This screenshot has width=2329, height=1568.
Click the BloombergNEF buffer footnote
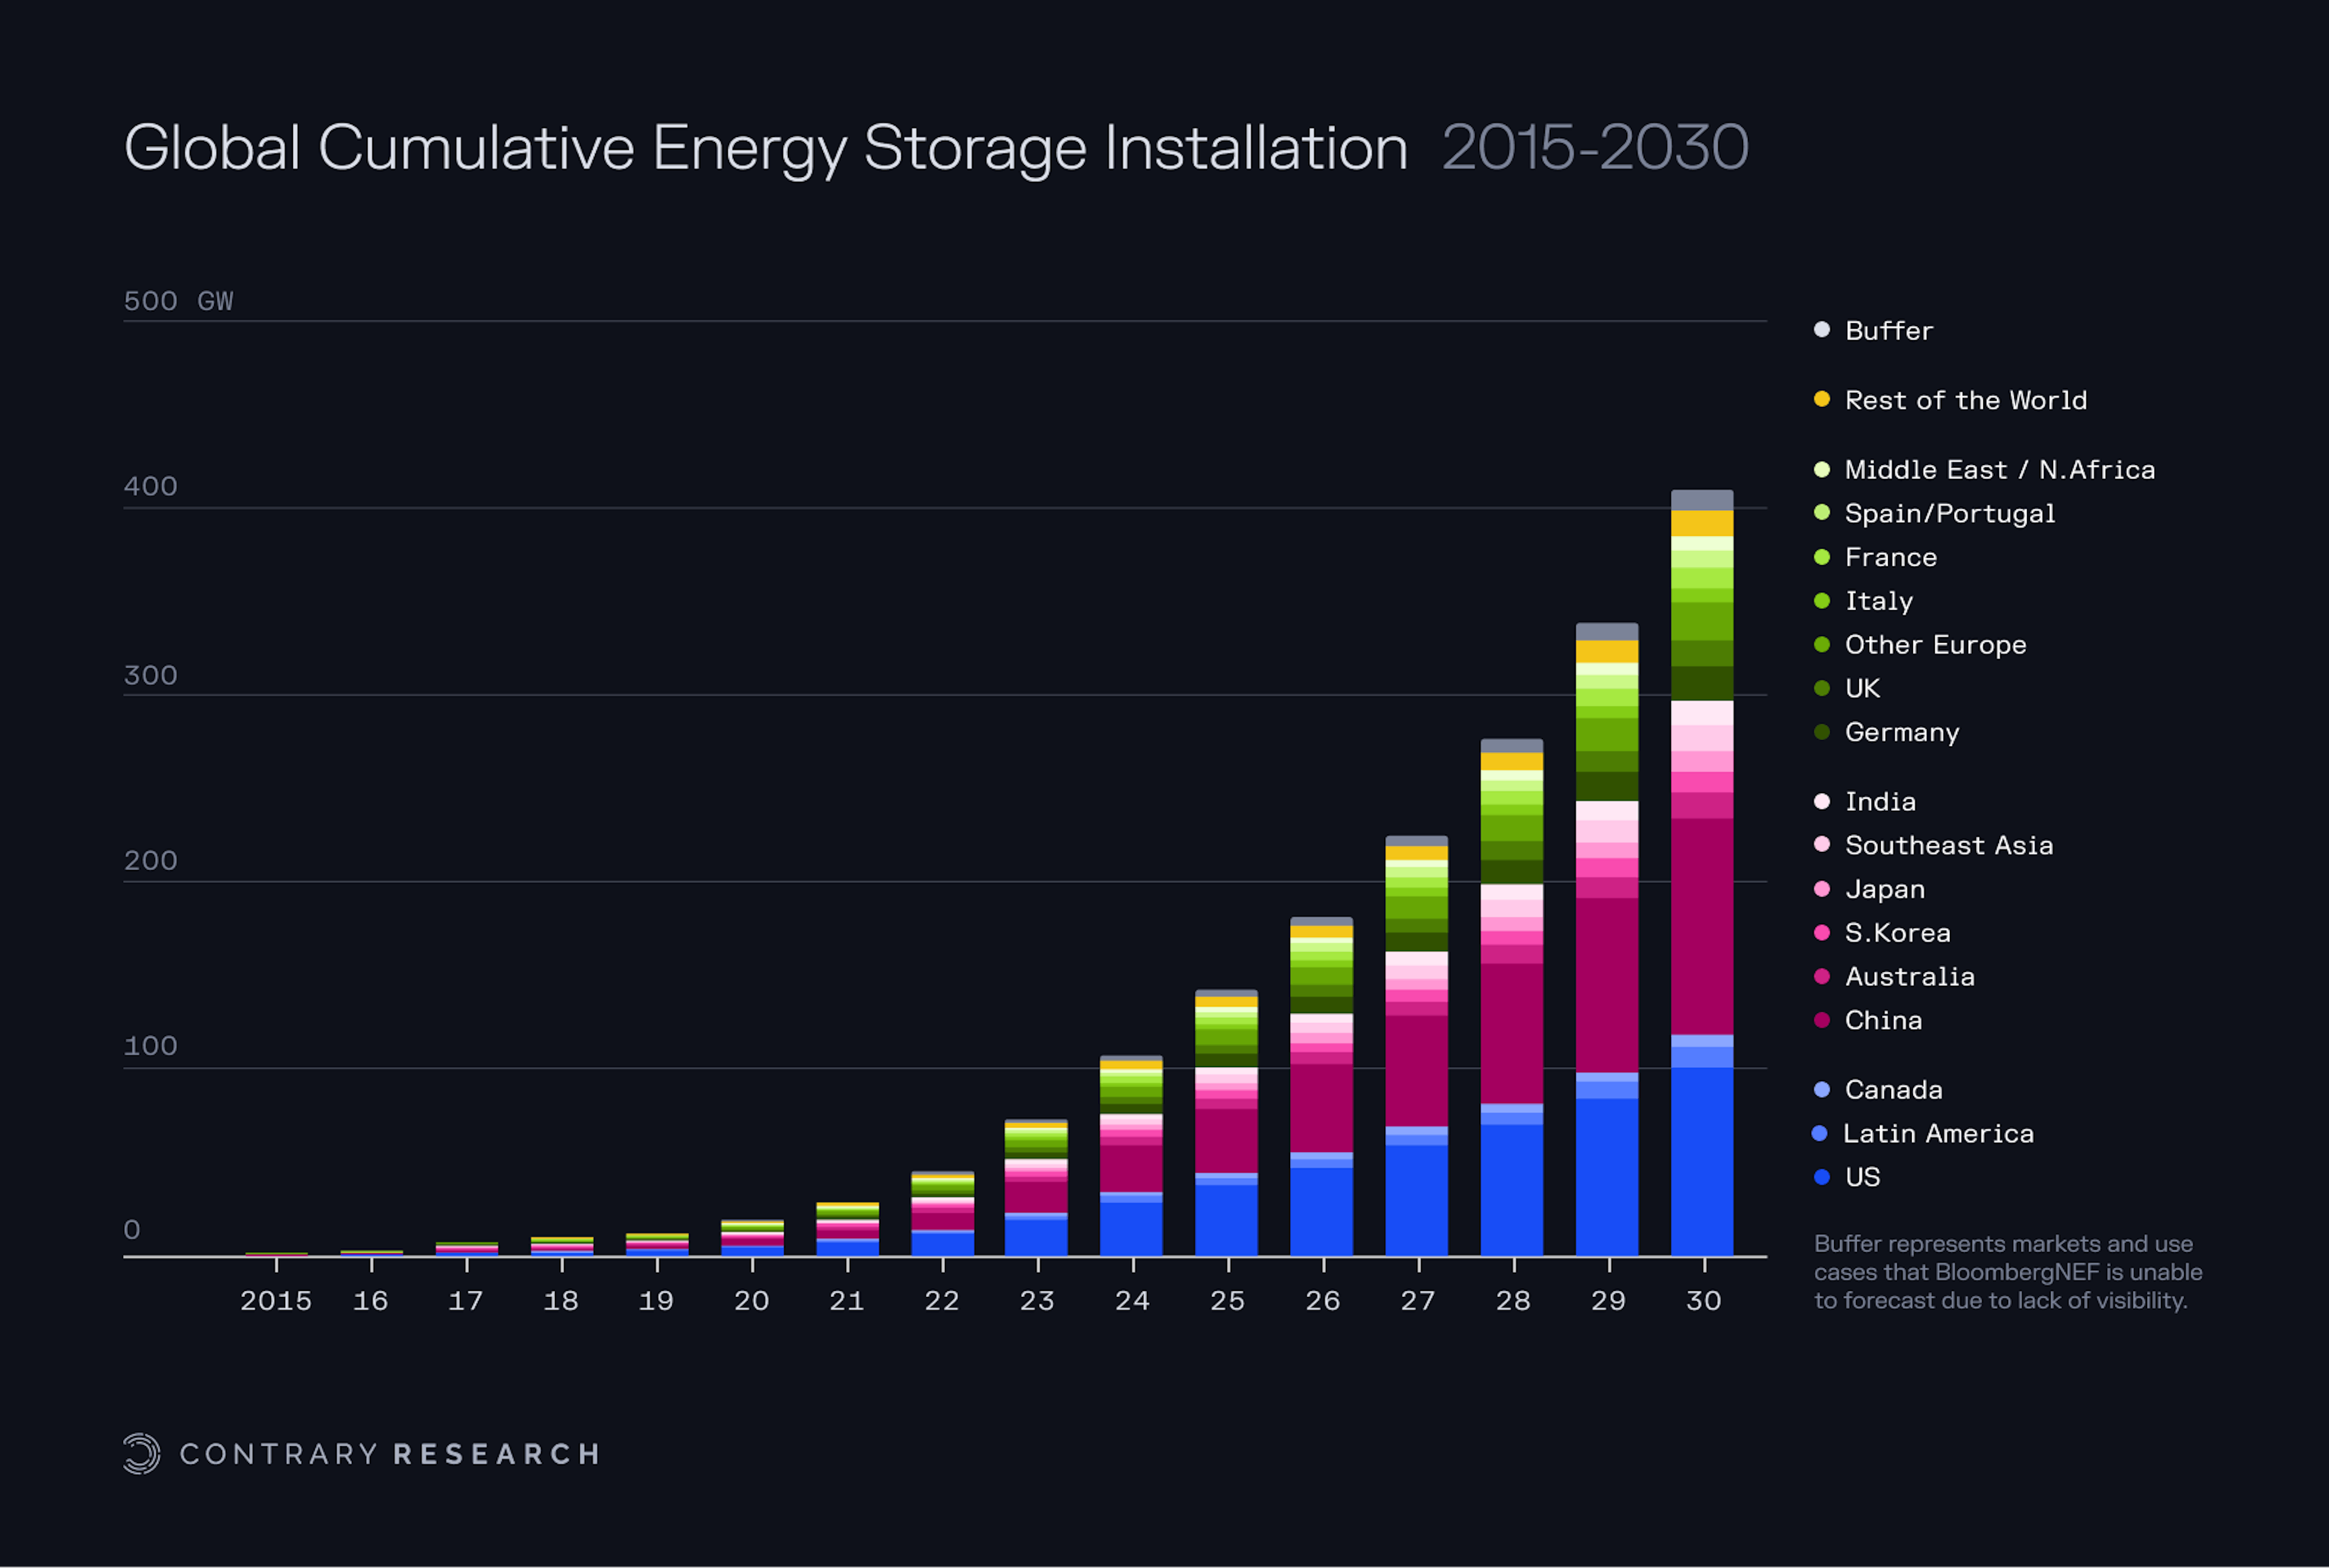coord(2008,1272)
